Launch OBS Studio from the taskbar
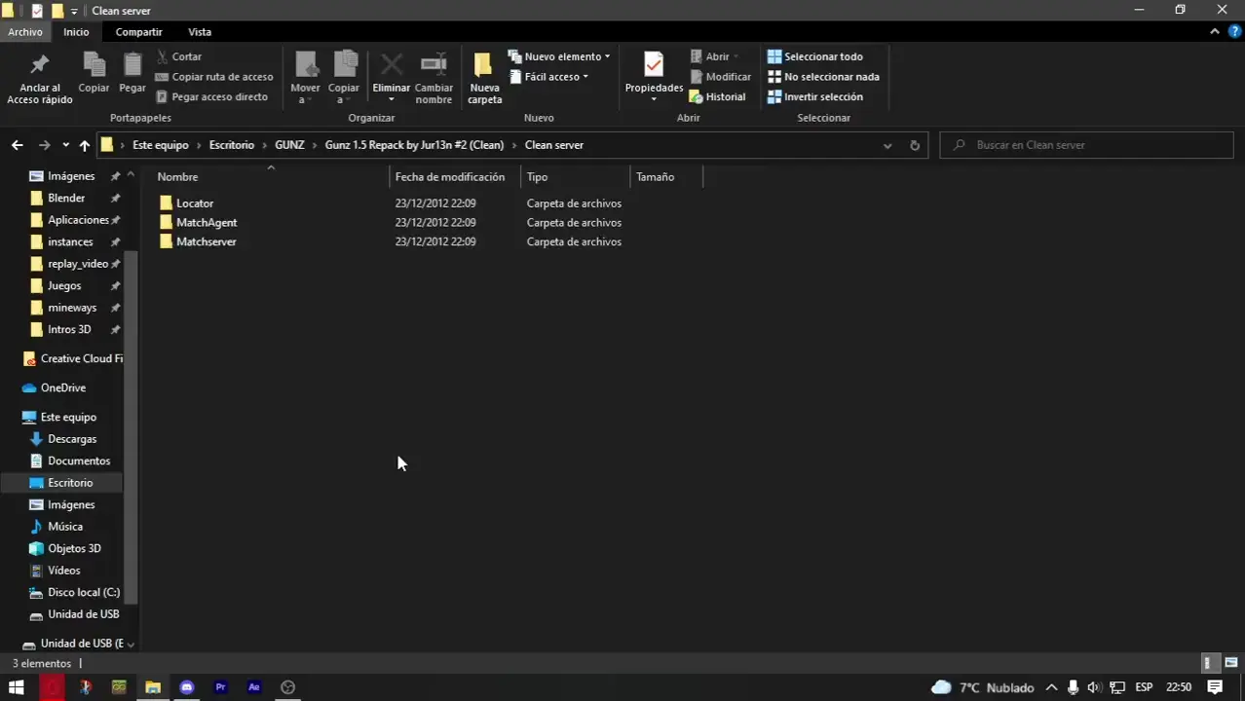1245x701 pixels. 287,687
